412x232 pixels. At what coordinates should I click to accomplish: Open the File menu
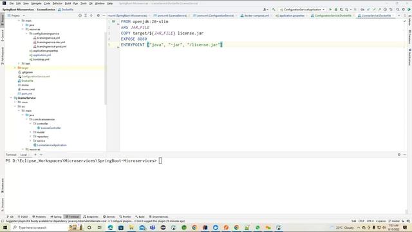[12, 3]
